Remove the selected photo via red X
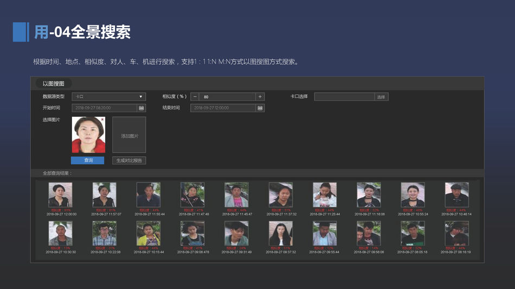 (101, 120)
